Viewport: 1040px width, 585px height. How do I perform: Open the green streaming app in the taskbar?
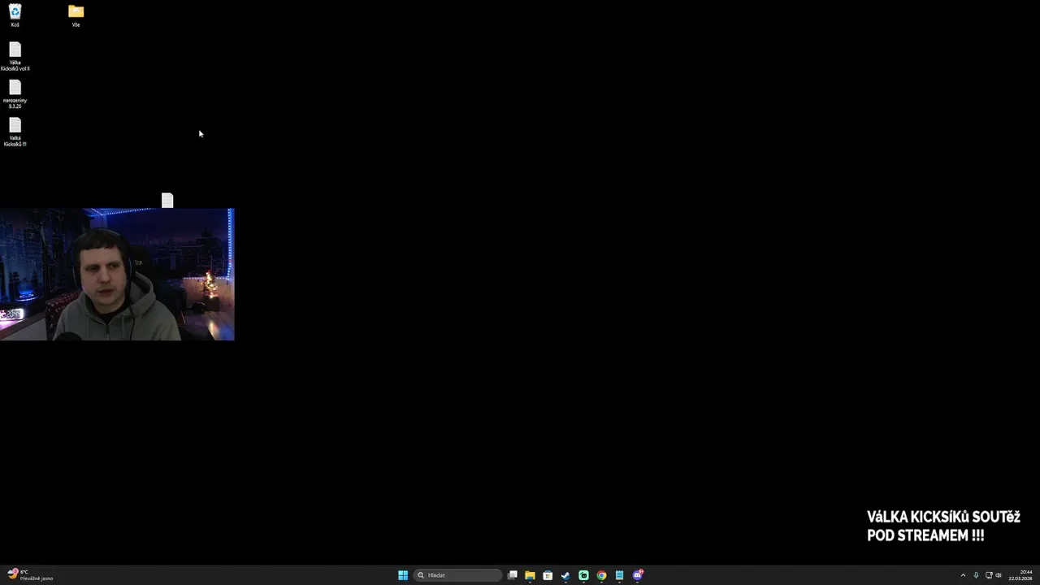[x=583, y=575]
